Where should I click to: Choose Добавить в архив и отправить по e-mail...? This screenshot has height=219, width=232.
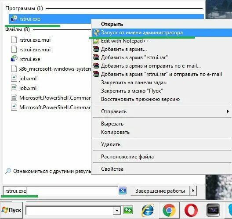tap(162, 65)
